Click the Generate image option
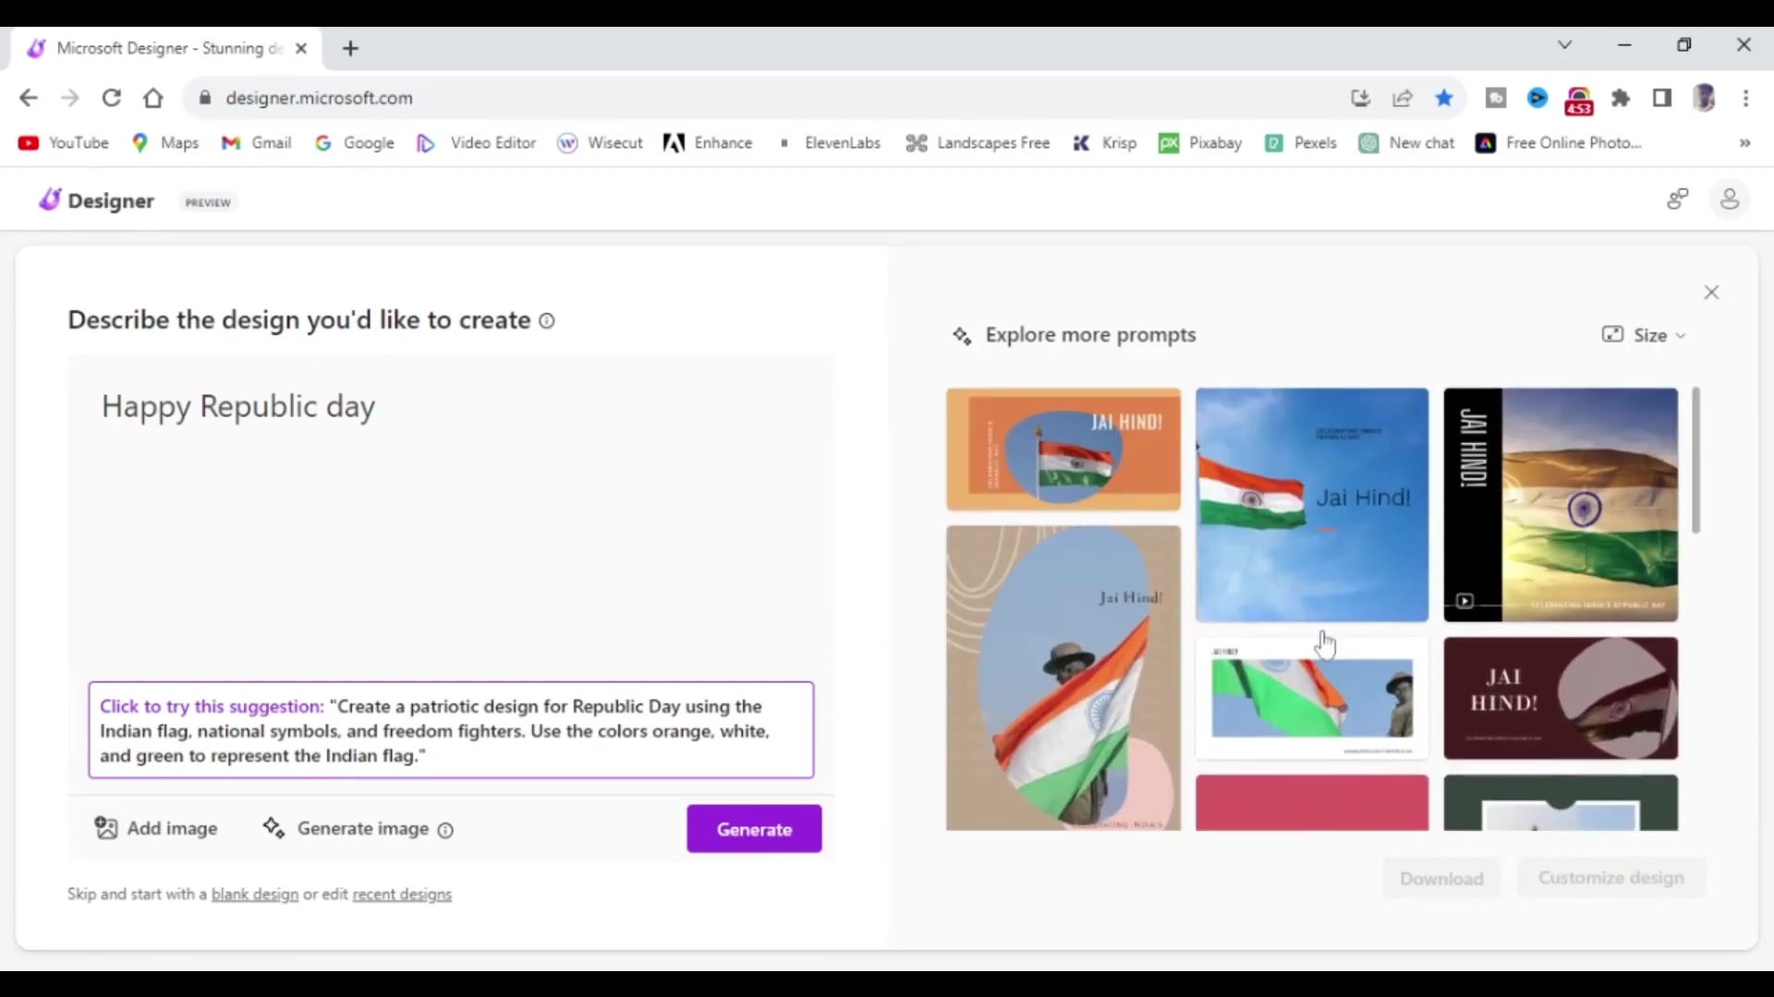The image size is (1774, 997). [x=346, y=829]
